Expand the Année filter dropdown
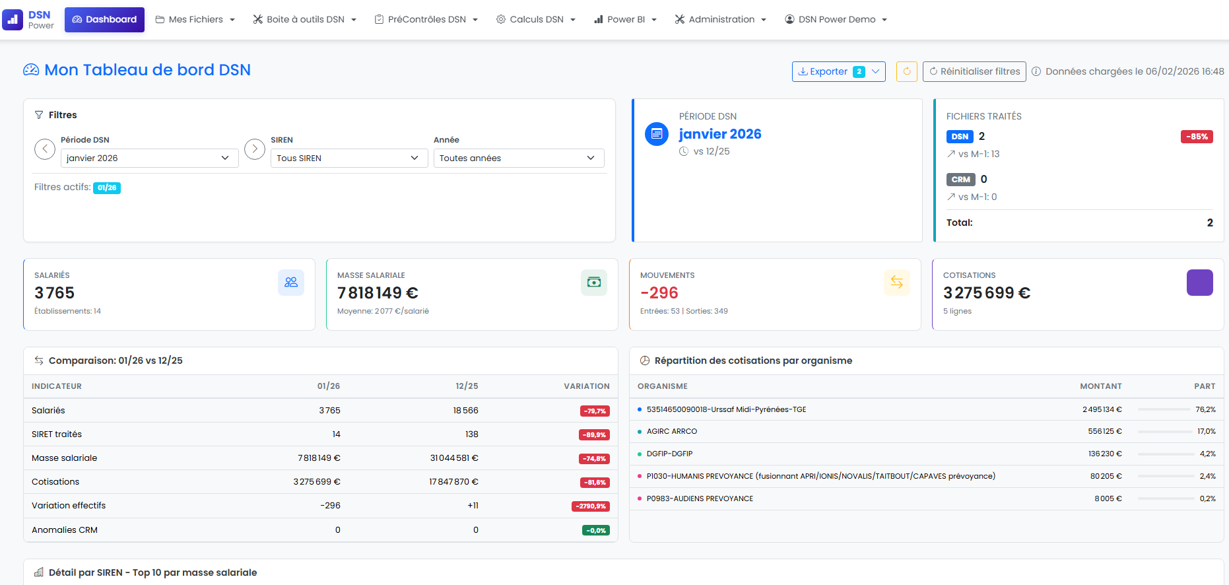This screenshot has width=1229, height=585. (518, 158)
